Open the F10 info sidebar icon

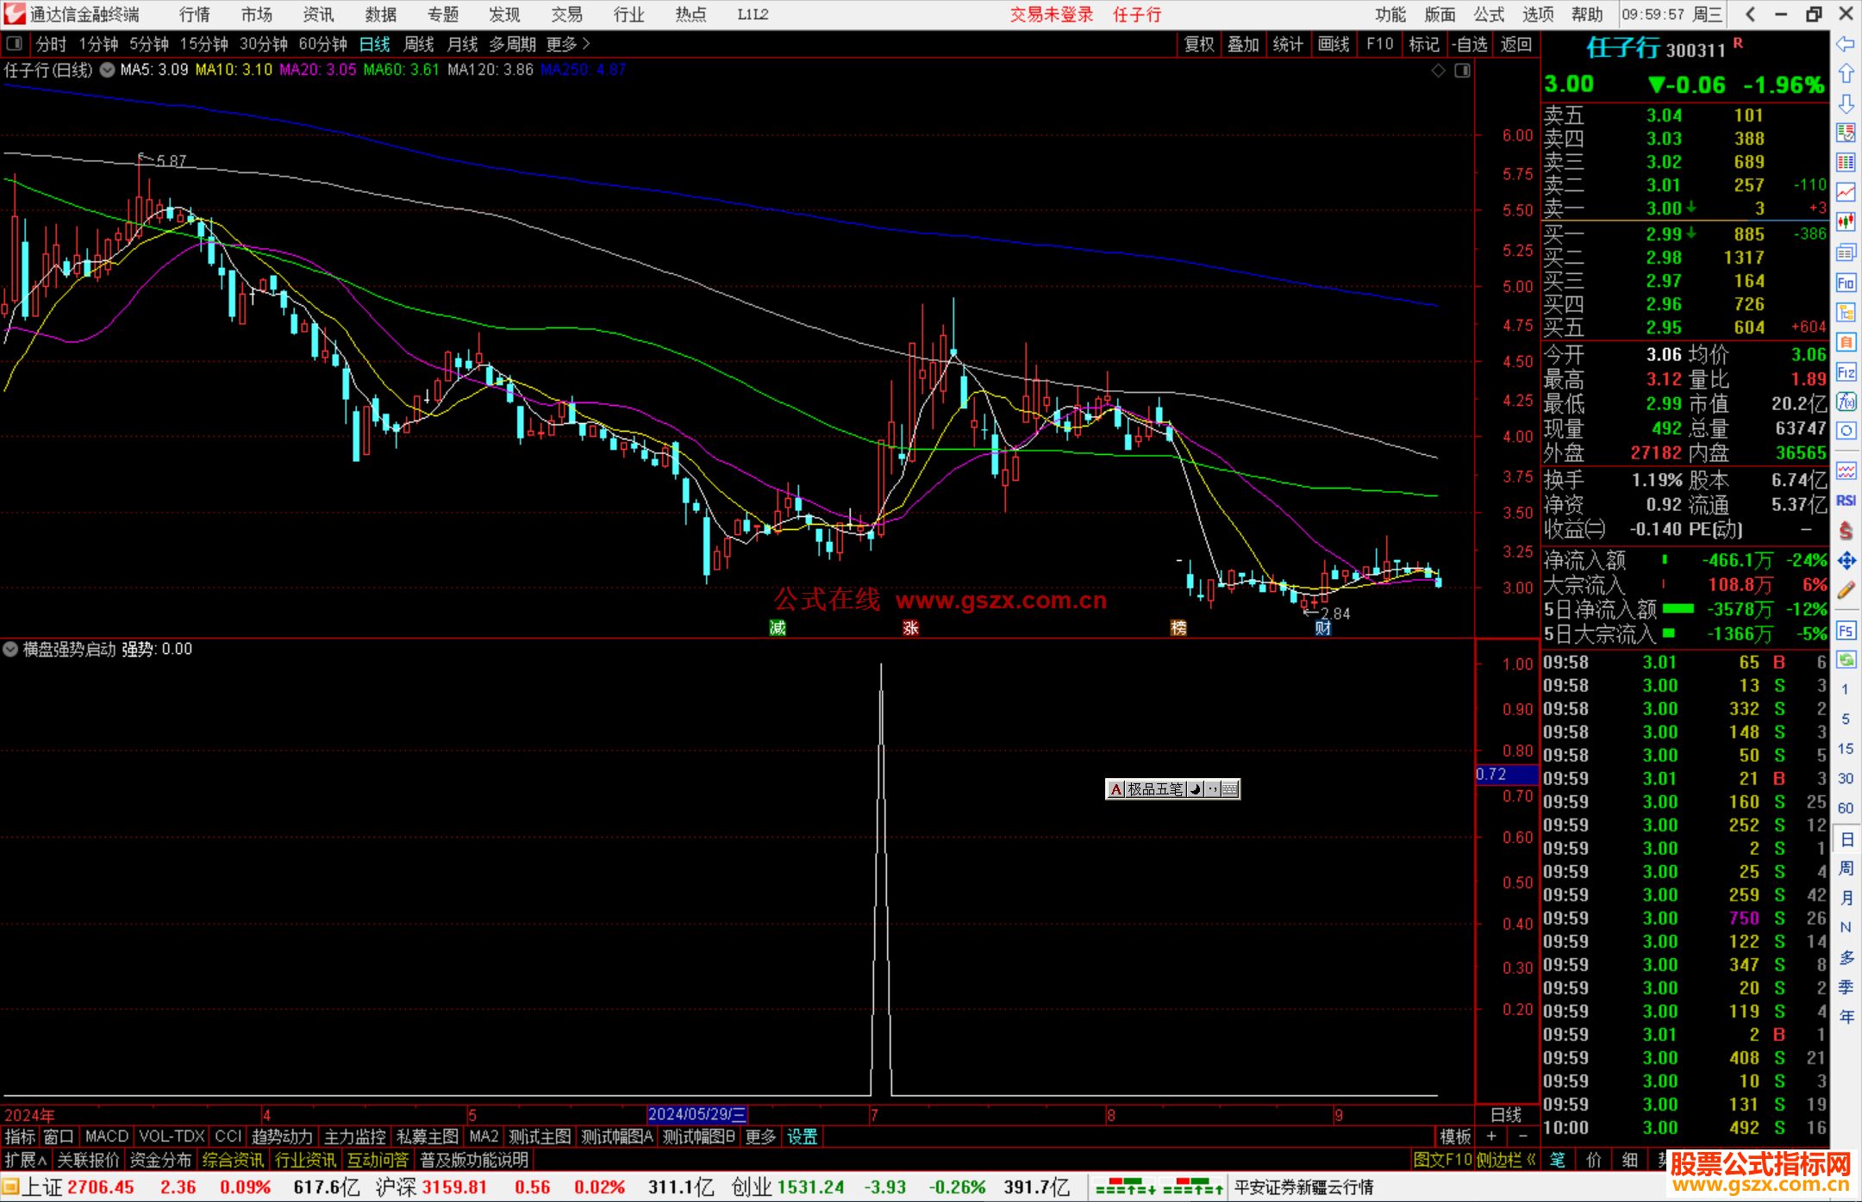(1846, 283)
